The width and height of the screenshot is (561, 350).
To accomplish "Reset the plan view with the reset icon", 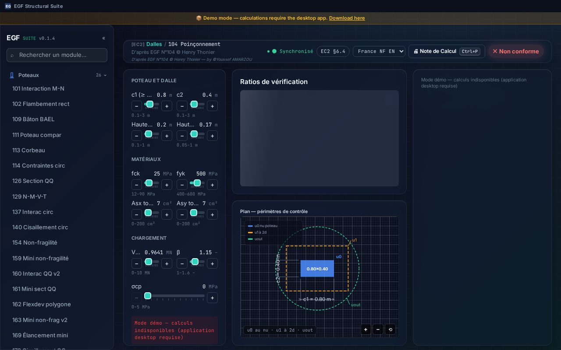I will coord(390,329).
